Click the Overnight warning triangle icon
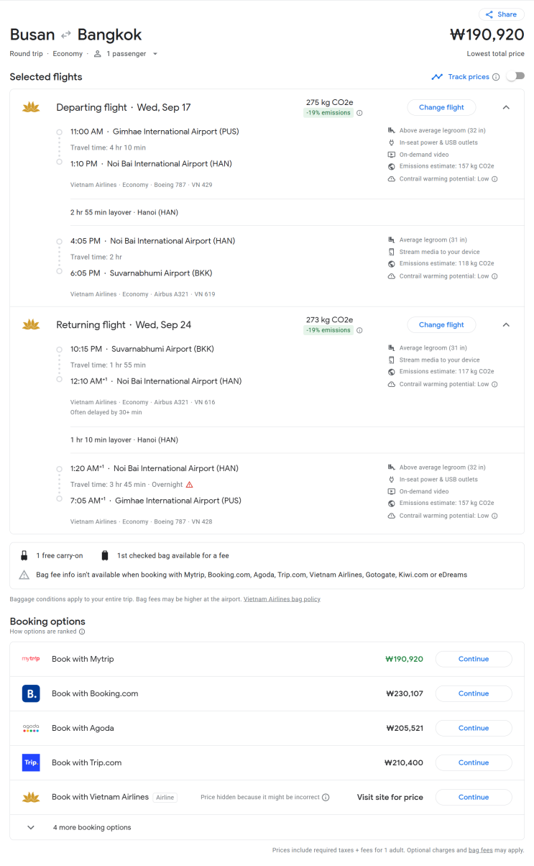 click(190, 485)
